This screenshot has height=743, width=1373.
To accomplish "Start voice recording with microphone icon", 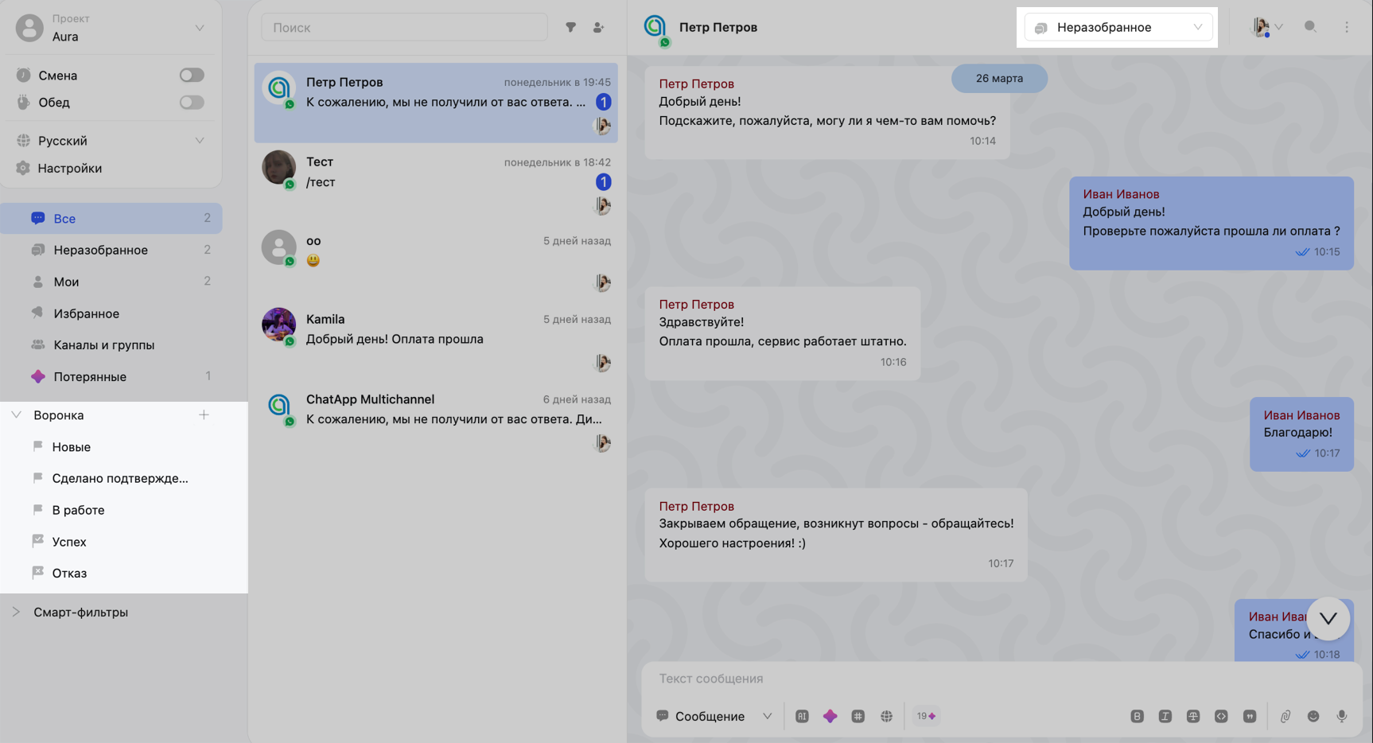I will coord(1342,716).
